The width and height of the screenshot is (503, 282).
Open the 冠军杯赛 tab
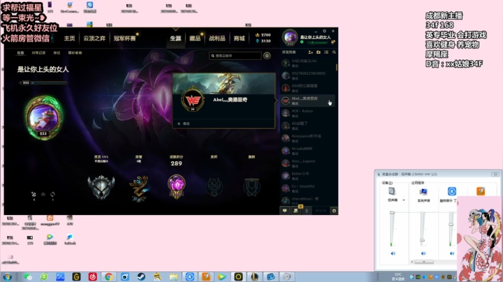point(124,38)
